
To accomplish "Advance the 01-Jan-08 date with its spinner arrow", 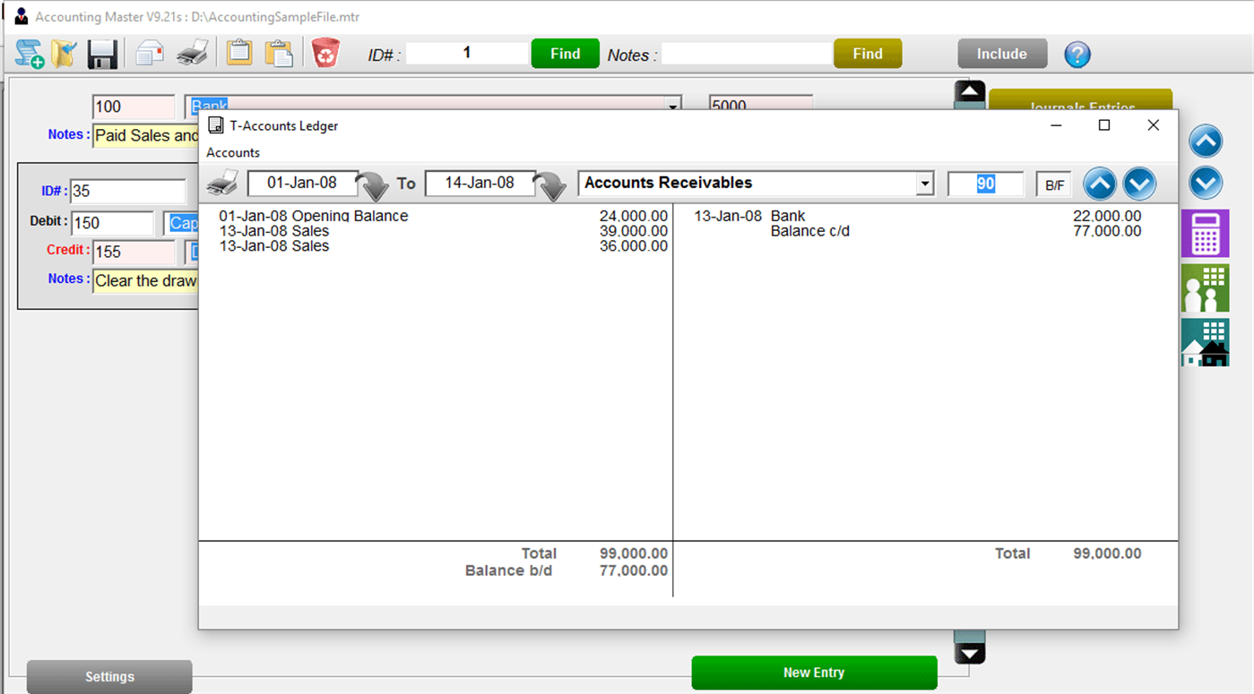I will tap(373, 185).
